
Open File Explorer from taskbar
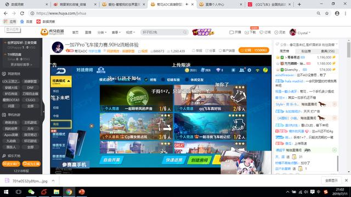[56, 192]
